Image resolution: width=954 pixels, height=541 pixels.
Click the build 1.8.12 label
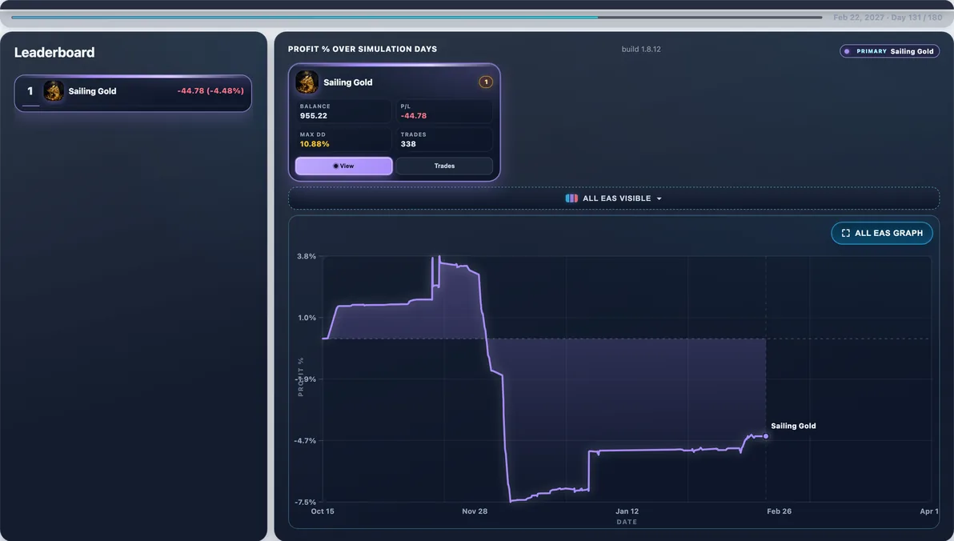click(641, 50)
